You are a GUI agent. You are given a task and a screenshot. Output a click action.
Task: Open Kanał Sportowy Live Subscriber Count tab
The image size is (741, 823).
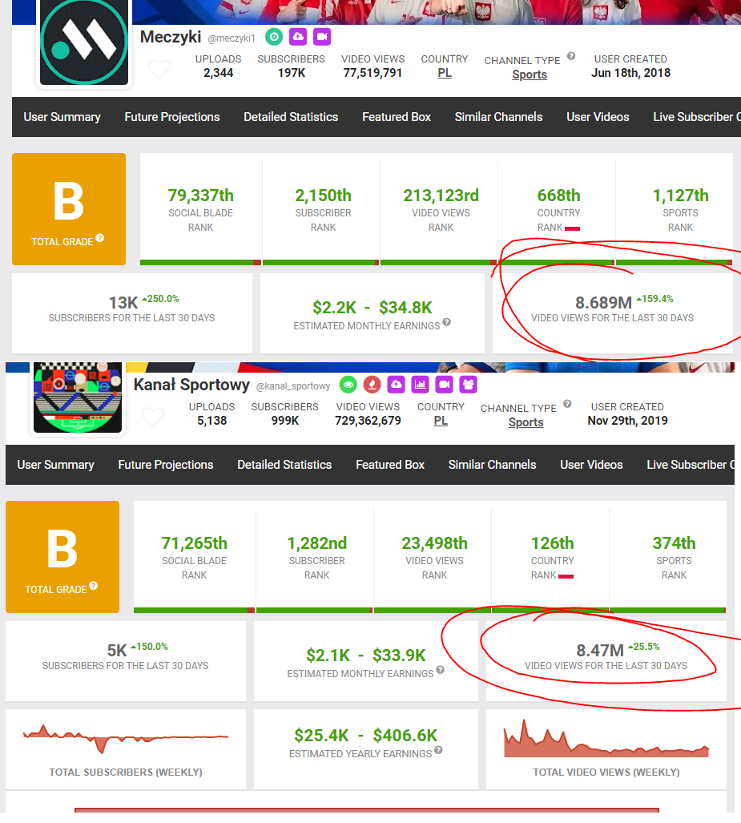(x=690, y=465)
